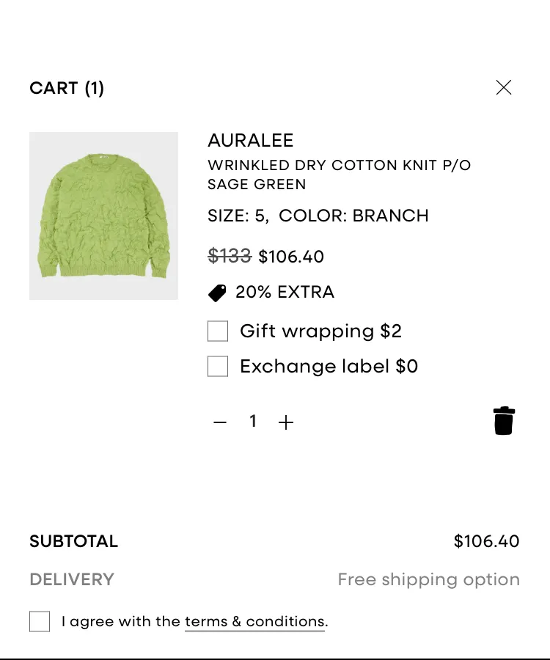Increase quantity with plus icon
The image size is (550, 660).
pyautogui.click(x=286, y=422)
